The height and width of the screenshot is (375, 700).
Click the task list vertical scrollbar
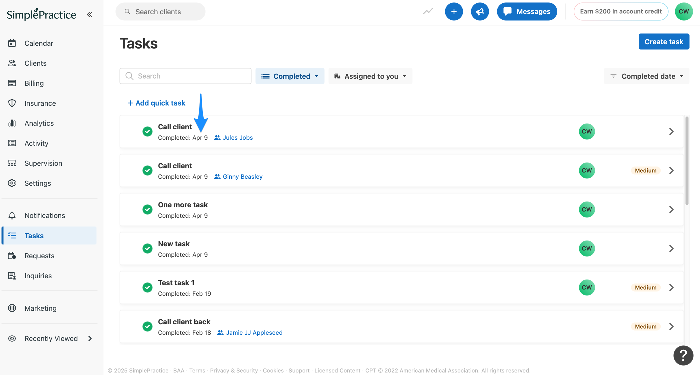pyautogui.click(x=687, y=160)
